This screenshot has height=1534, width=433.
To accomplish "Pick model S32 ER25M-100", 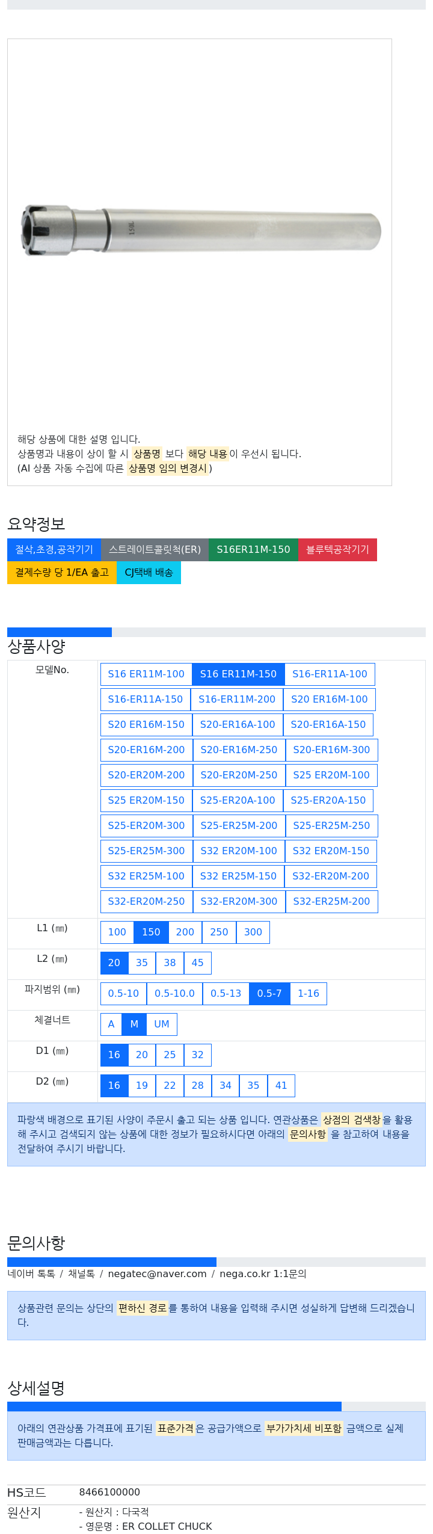I will [x=146, y=876].
